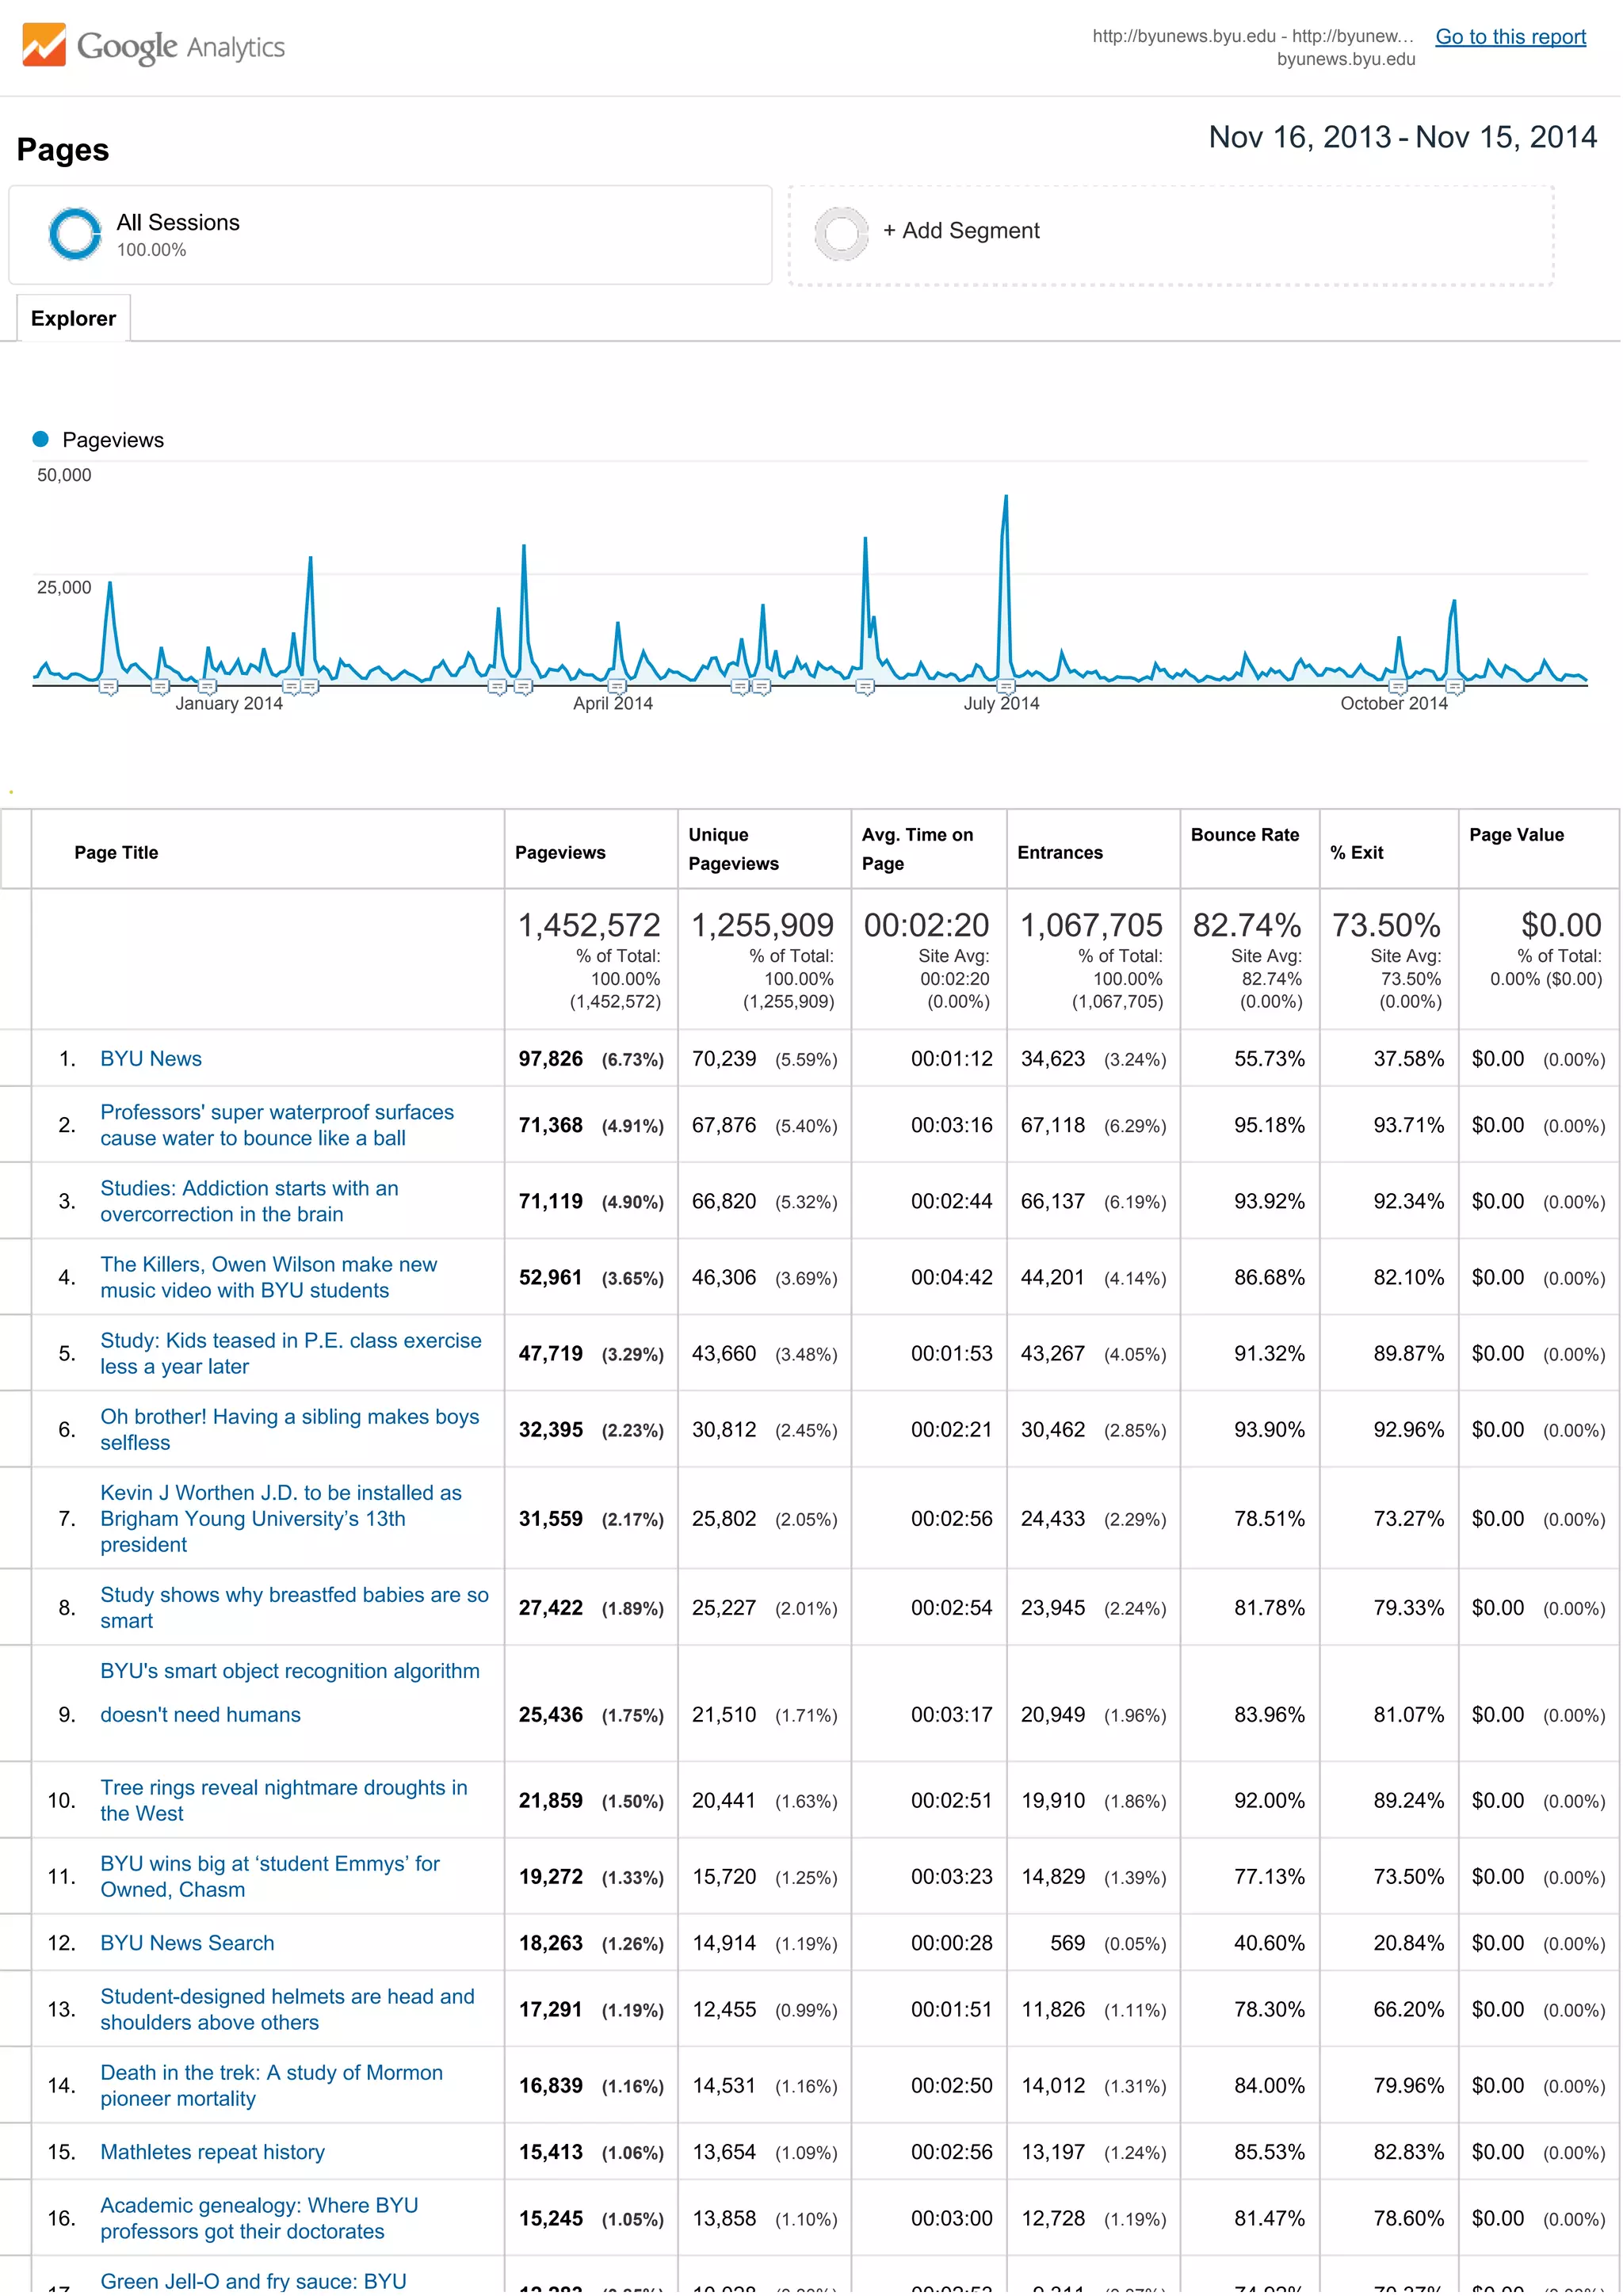Open the BYU News Search page link

coord(187,1943)
